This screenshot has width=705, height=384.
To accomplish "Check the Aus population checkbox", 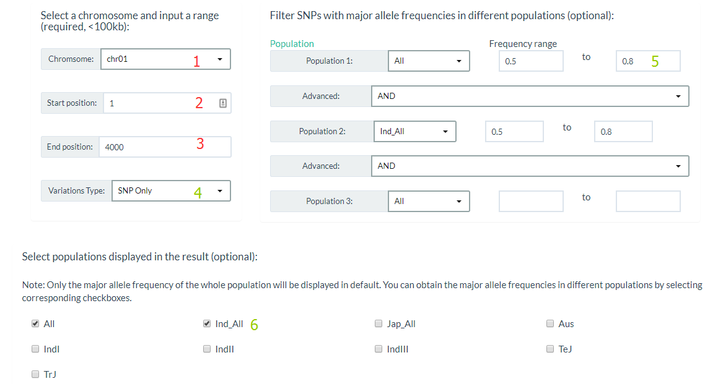I will [x=550, y=323].
